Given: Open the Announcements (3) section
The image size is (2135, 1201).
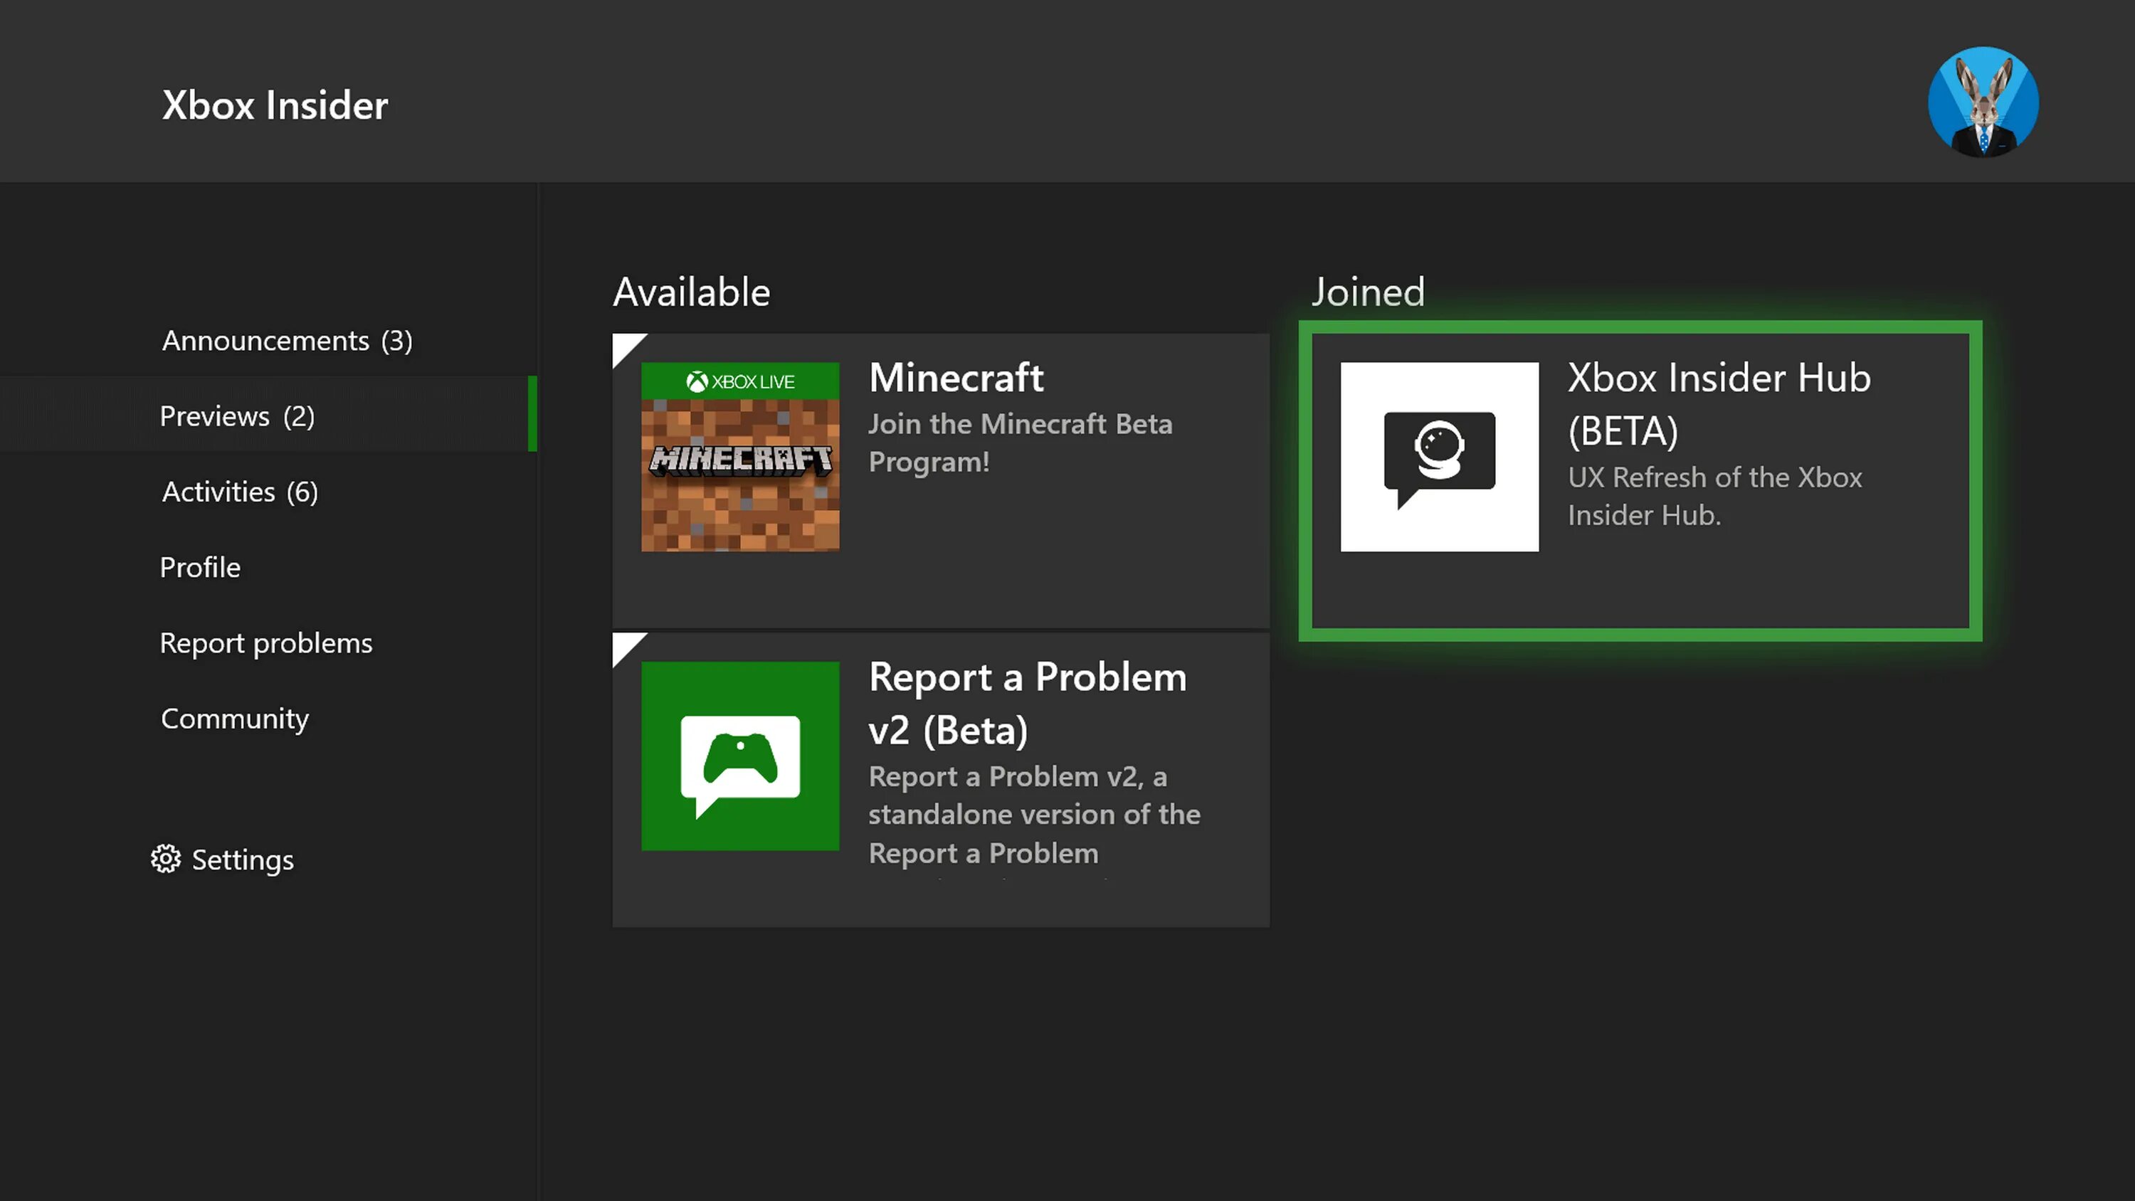Looking at the screenshot, I should click(287, 341).
